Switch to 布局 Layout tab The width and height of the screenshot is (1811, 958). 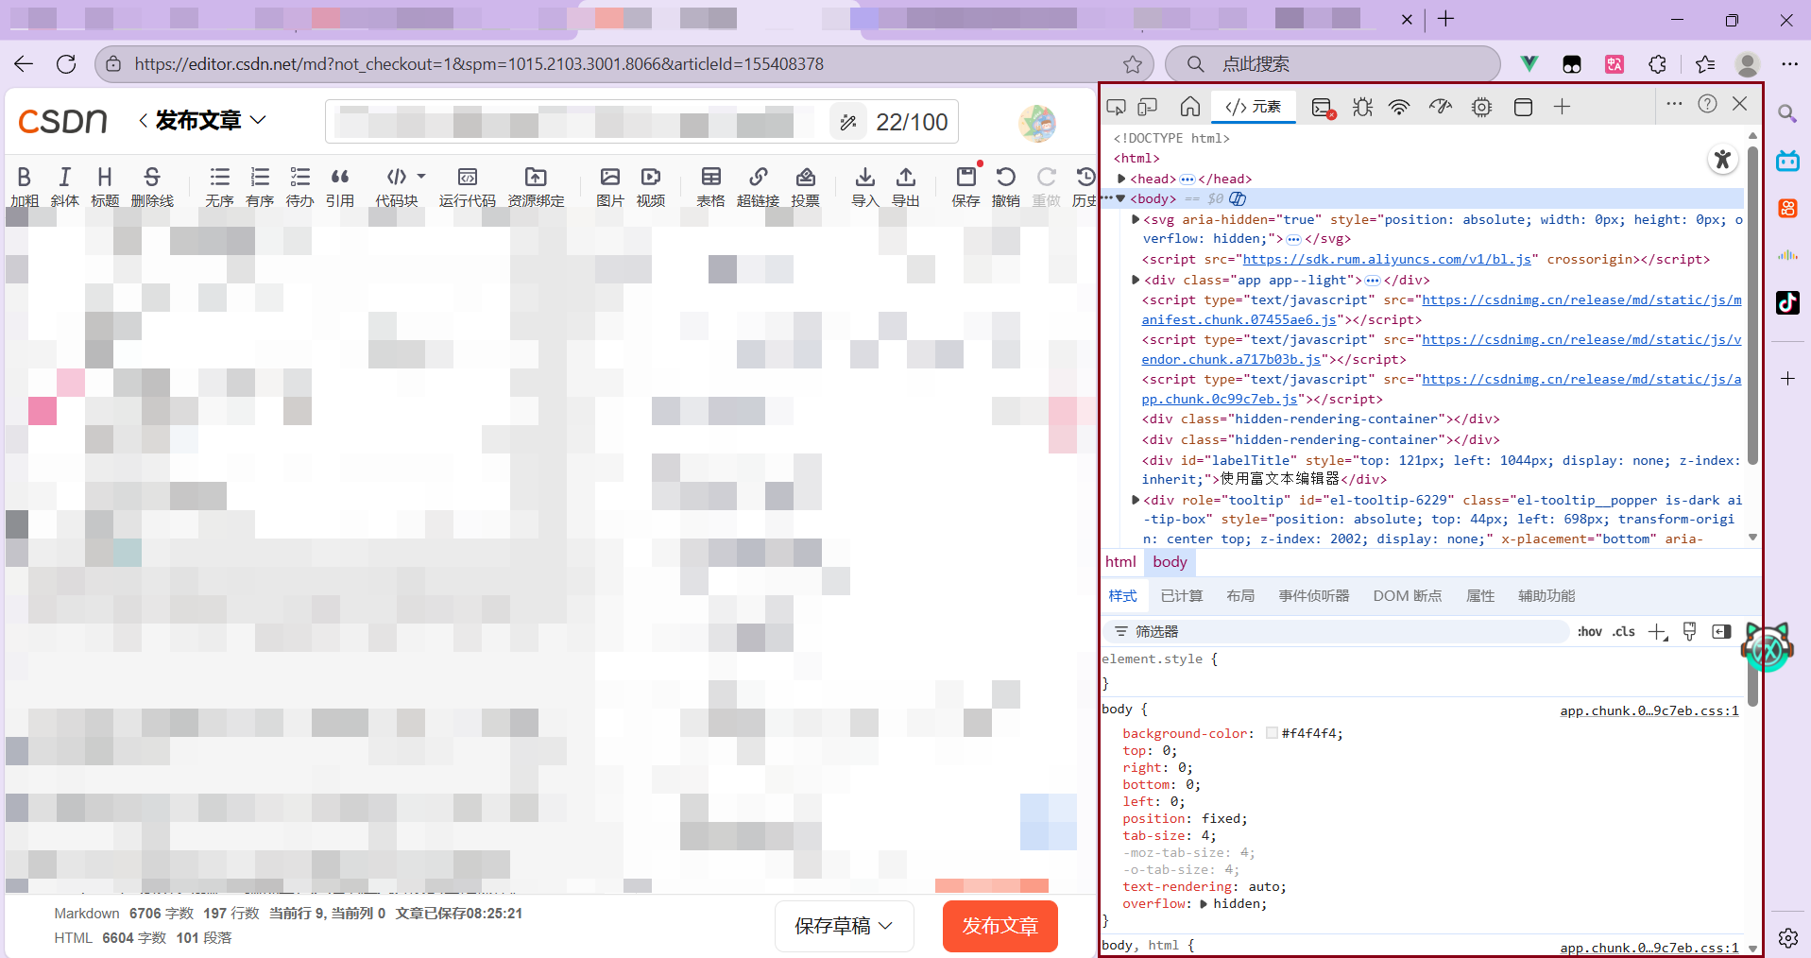(x=1240, y=596)
